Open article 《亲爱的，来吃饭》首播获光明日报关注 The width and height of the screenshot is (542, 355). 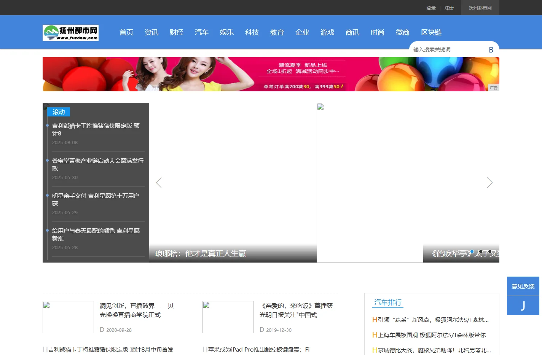click(296, 310)
